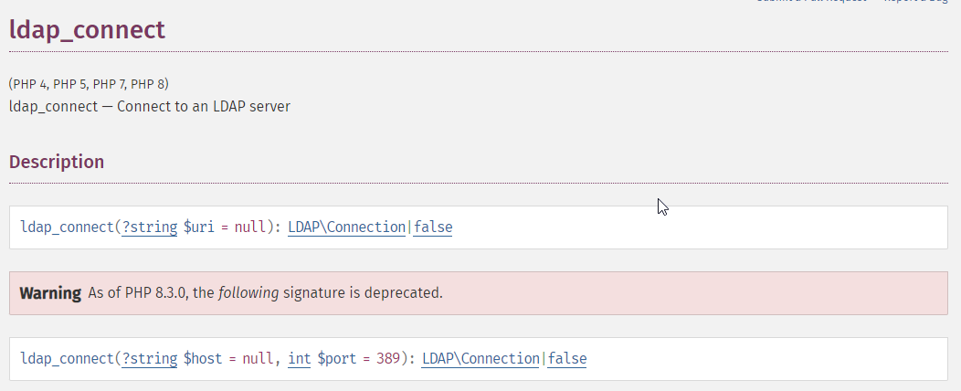Open LDAP\Connection link in the deprecated signature
Viewport: 961px width, 391px height.
click(480, 359)
